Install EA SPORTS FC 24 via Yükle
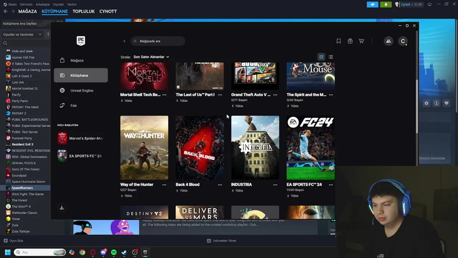 click(x=293, y=196)
